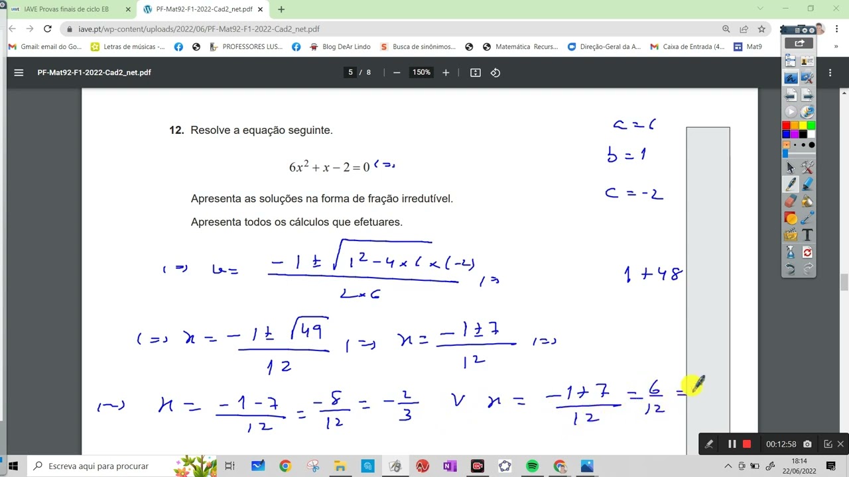Select the fountain pen drawing tool
The image size is (849, 477).
[x=790, y=185]
